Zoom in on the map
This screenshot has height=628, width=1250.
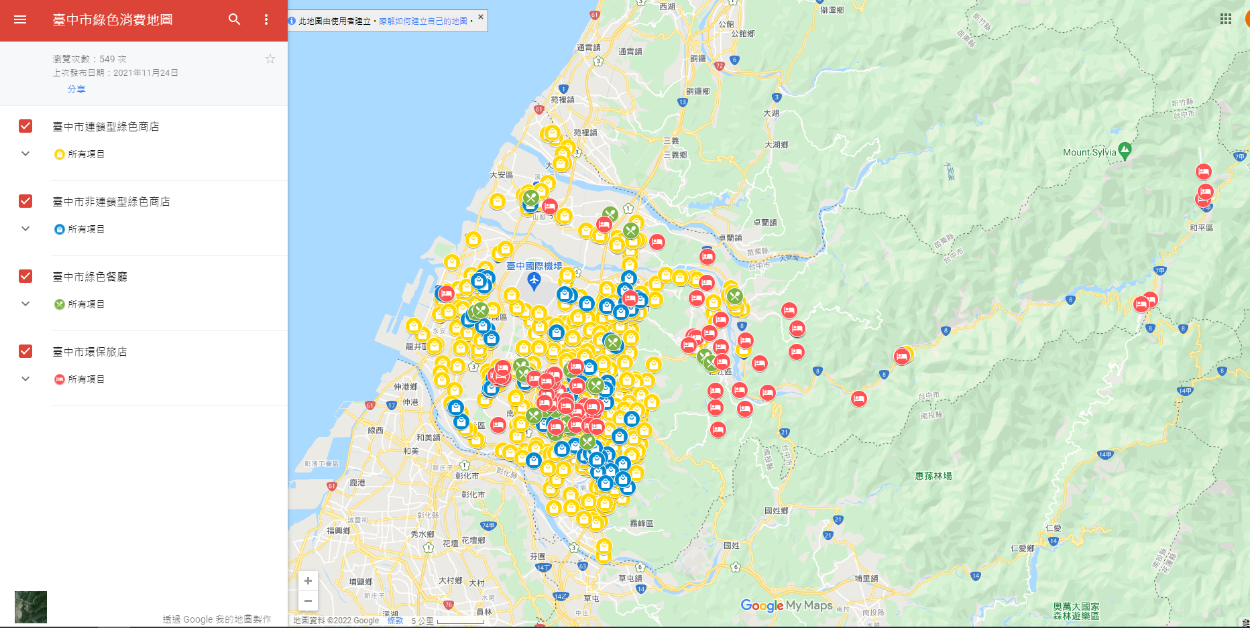coord(308,580)
